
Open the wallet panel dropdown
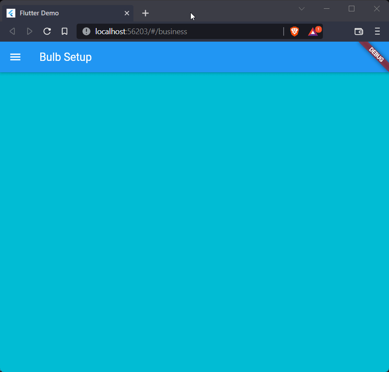pyautogui.click(x=358, y=31)
